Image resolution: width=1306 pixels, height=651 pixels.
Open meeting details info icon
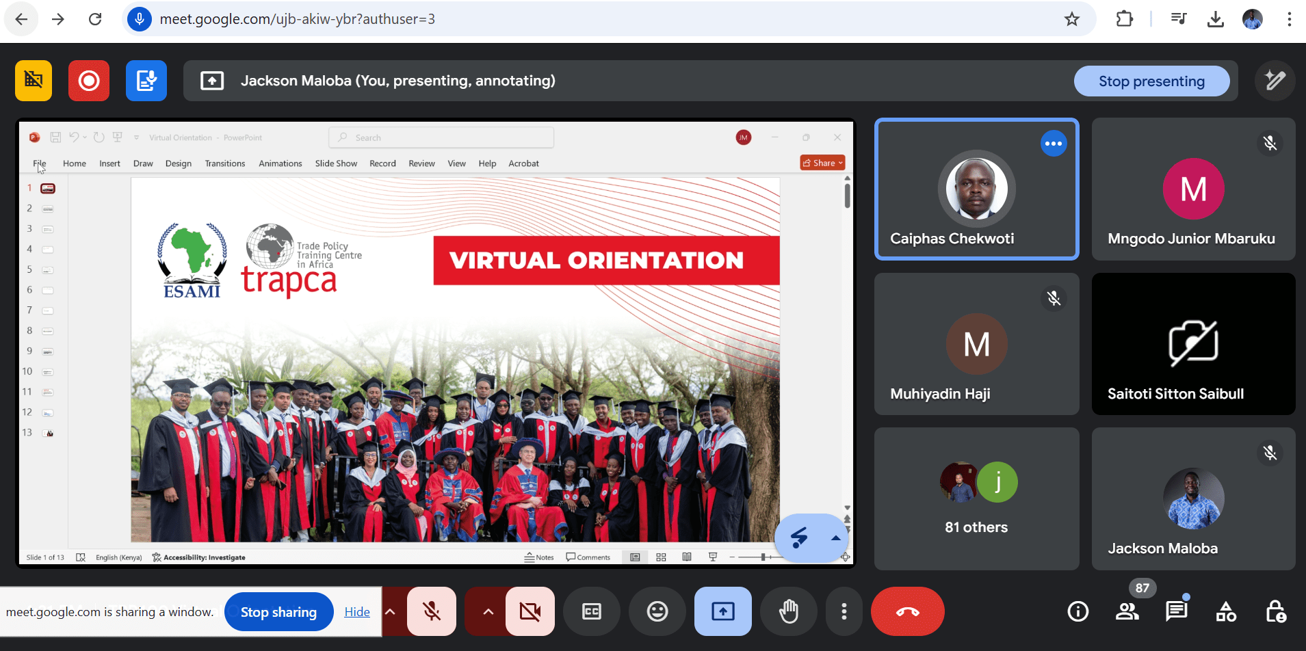1078,611
